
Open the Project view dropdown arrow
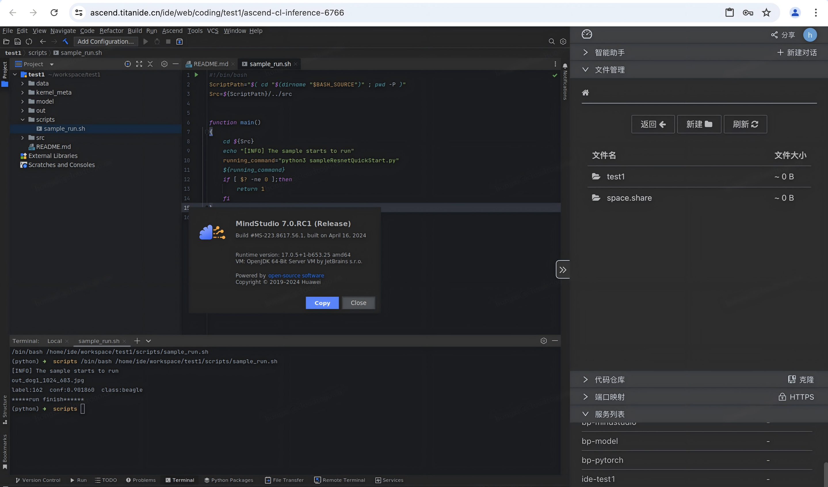point(51,64)
